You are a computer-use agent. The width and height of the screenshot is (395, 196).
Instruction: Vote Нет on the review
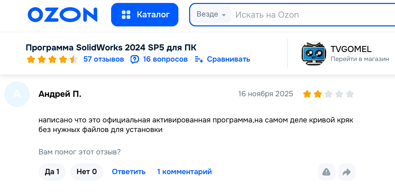(87, 172)
